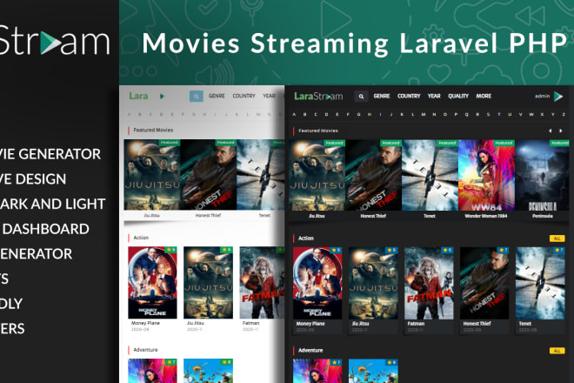This screenshot has width=574, height=383.
Task: Filter by letter M in dark theme alphabet bar
Action: coord(424,114)
